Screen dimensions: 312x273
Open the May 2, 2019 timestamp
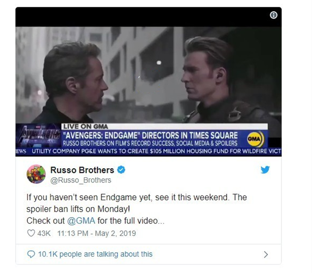(x=96, y=233)
